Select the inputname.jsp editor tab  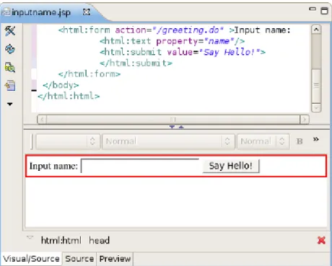[x=41, y=12]
